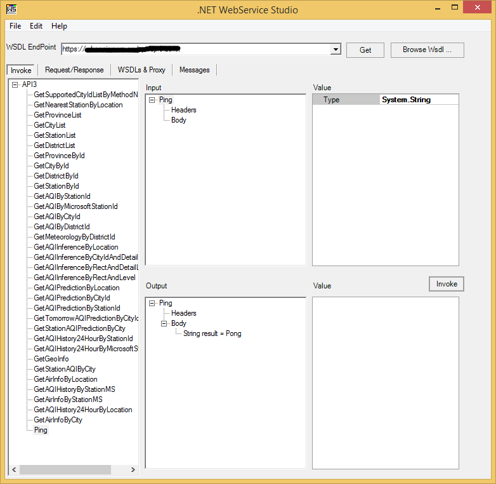Click the app icon in title bar
This screenshot has height=484, width=496.
pyautogui.click(x=11, y=10)
